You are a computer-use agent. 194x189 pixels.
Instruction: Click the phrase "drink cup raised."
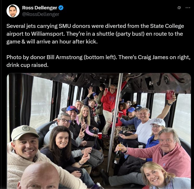[27, 65]
